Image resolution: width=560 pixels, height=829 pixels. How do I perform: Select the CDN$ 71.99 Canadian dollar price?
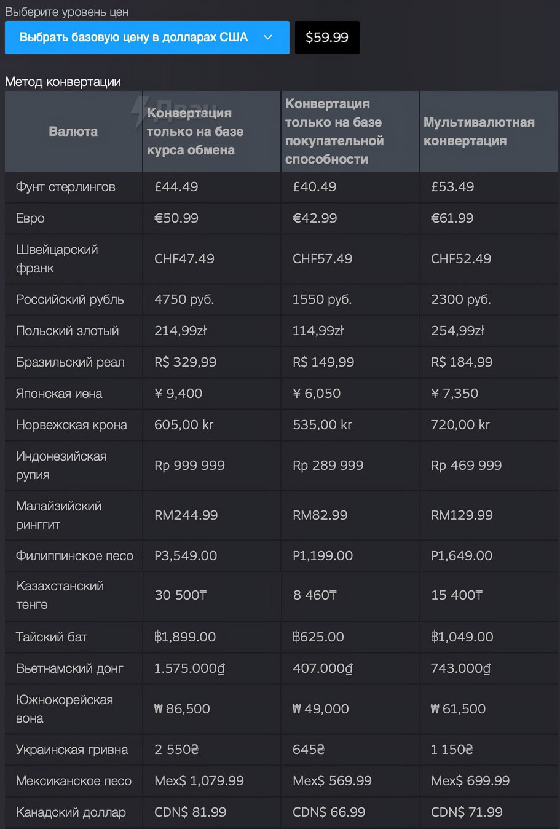pos(467,812)
